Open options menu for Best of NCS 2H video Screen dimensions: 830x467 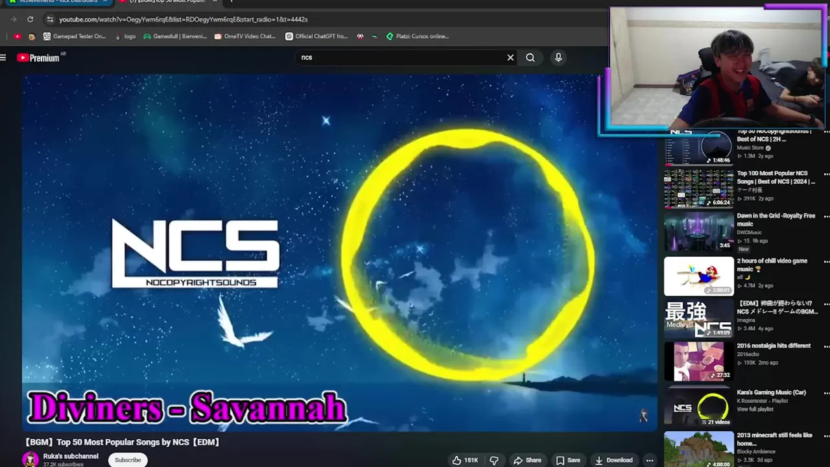[x=826, y=132]
